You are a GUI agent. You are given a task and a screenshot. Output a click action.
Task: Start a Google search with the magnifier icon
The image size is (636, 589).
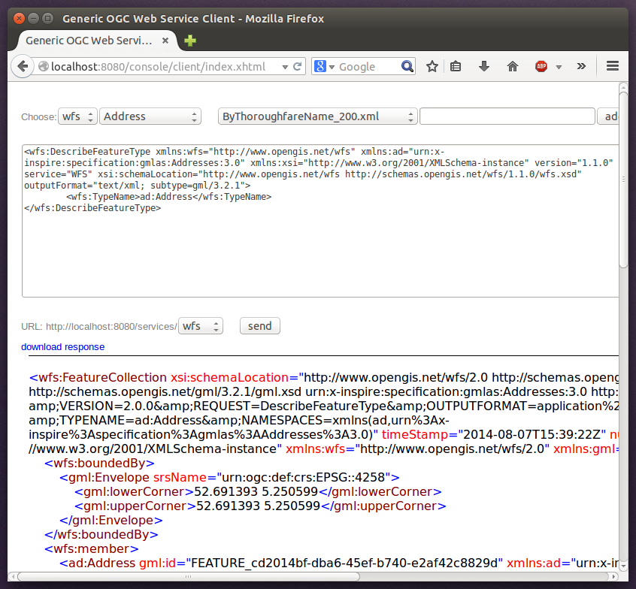[x=407, y=66]
